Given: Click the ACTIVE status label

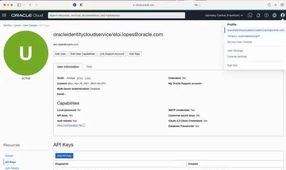Looking at the screenshot, I should click(x=26, y=78).
